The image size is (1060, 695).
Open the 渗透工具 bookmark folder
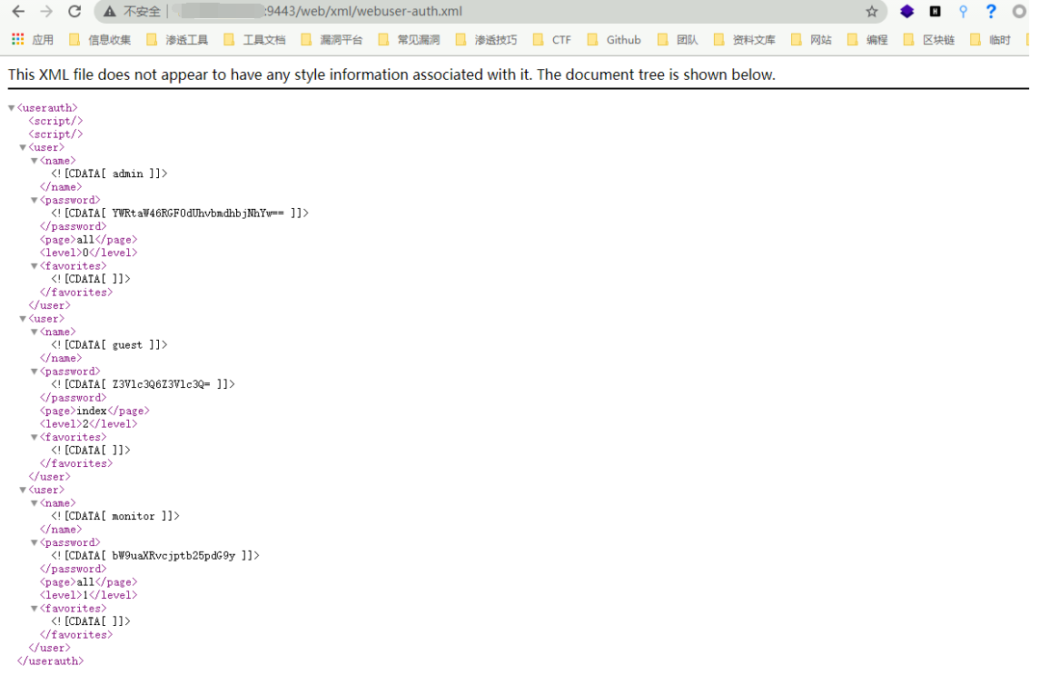click(x=177, y=39)
